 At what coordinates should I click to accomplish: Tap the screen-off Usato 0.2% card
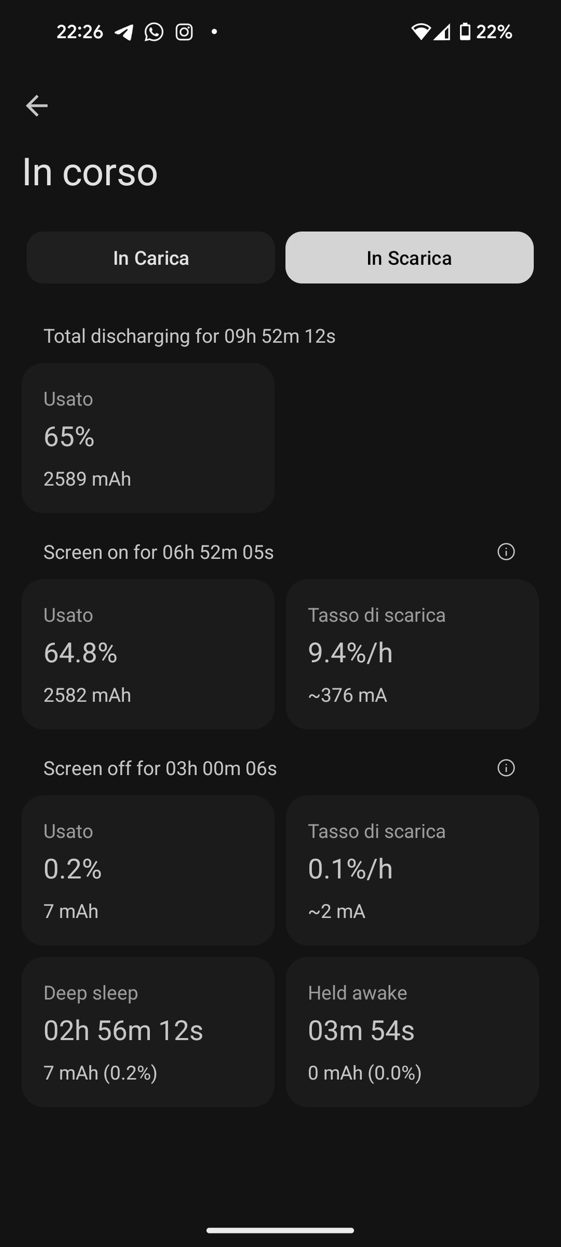pyautogui.click(x=148, y=870)
